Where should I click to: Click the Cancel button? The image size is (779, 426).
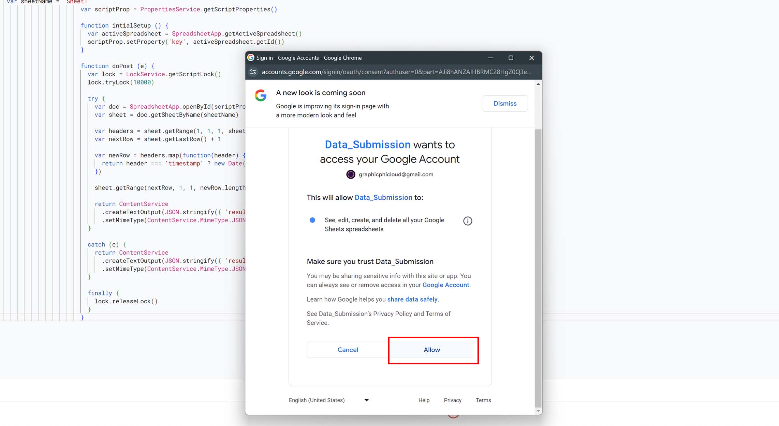click(348, 350)
